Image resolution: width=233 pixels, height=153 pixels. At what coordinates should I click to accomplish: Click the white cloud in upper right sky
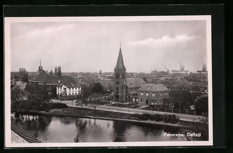pyautogui.click(x=165, y=41)
